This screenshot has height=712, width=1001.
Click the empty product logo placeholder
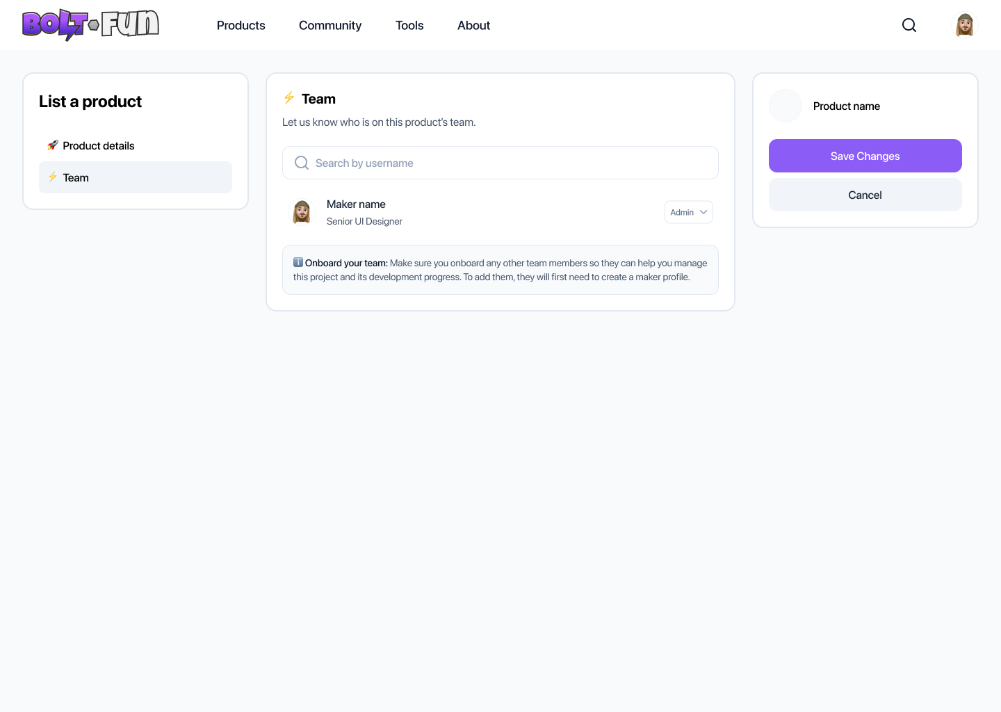pos(786,106)
